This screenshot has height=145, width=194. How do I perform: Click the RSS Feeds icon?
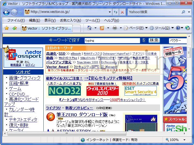[x=102, y=28]
